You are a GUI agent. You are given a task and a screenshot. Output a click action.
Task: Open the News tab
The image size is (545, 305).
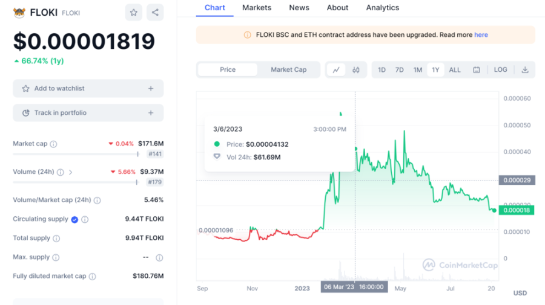(299, 8)
